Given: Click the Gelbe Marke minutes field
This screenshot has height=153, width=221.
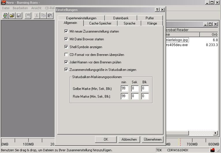Looking at the screenshot, I should [x=125, y=89].
